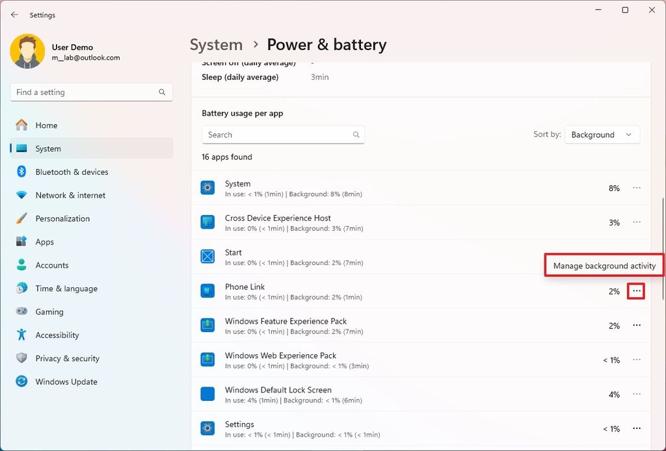Open options menu for Windows Feature Experience Pack

pos(636,326)
